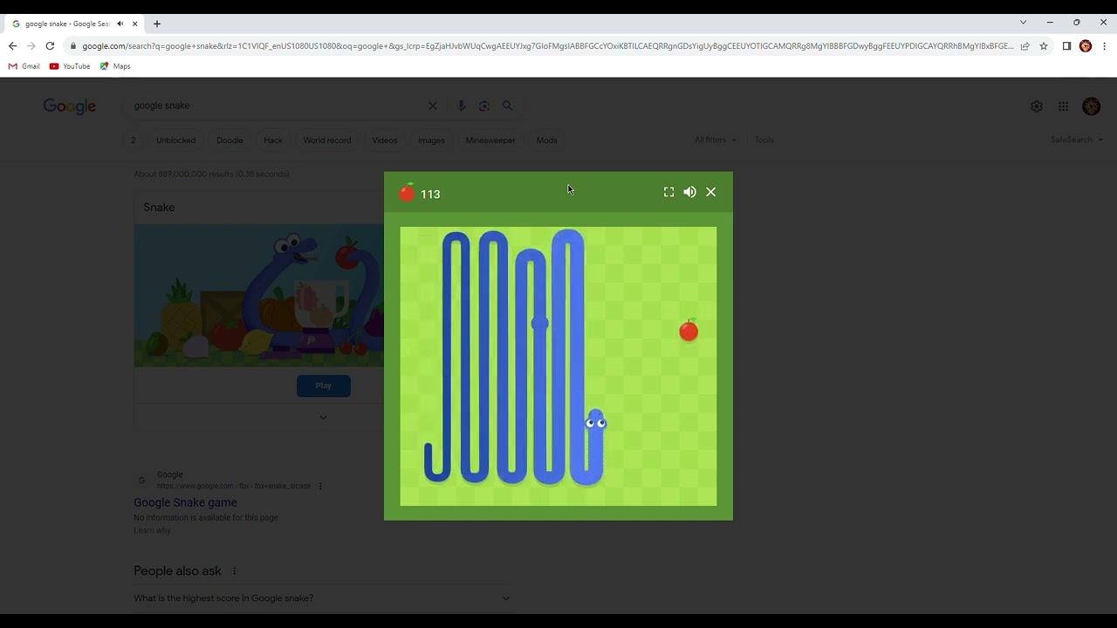Viewport: 1117px width, 628px height.
Task: Clear the search query
Action: pos(432,106)
